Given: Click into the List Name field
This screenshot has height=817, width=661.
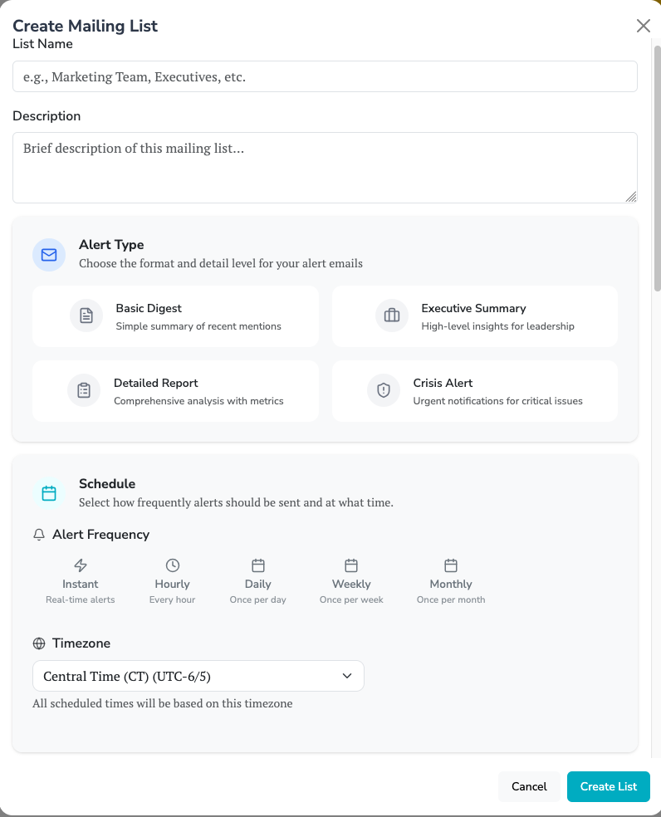Looking at the screenshot, I should pos(325,76).
